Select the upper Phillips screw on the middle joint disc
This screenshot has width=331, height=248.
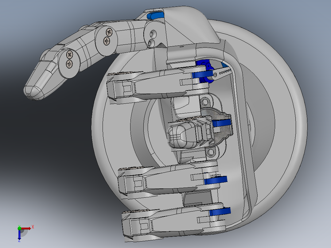click(109, 32)
